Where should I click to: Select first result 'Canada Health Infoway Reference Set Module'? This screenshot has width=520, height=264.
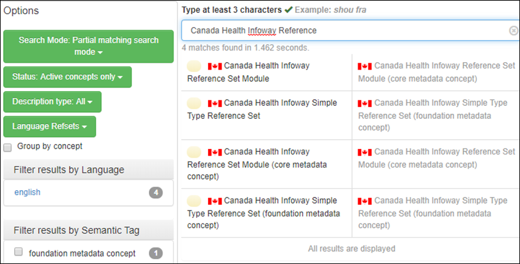click(x=249, y=72)
